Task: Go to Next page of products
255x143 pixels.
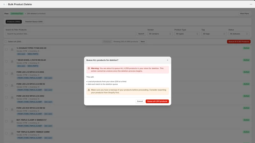Action: [x=142, y=42]
